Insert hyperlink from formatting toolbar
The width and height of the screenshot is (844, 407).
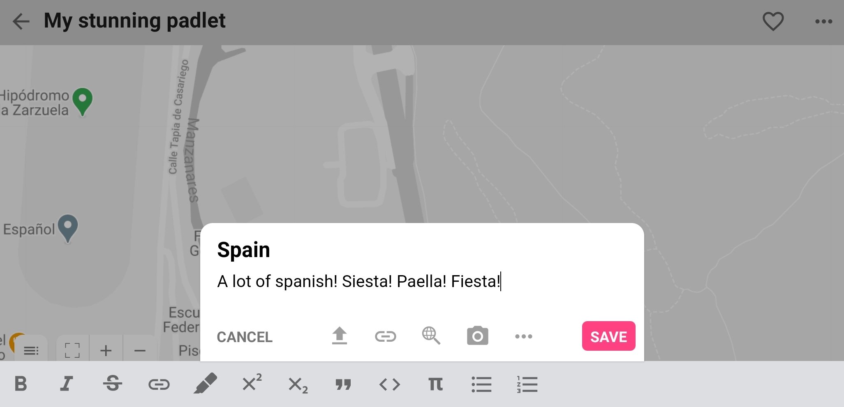point(159,384)
